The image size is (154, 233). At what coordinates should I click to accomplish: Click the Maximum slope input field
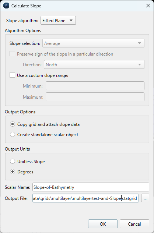click(x=95, y=97)
